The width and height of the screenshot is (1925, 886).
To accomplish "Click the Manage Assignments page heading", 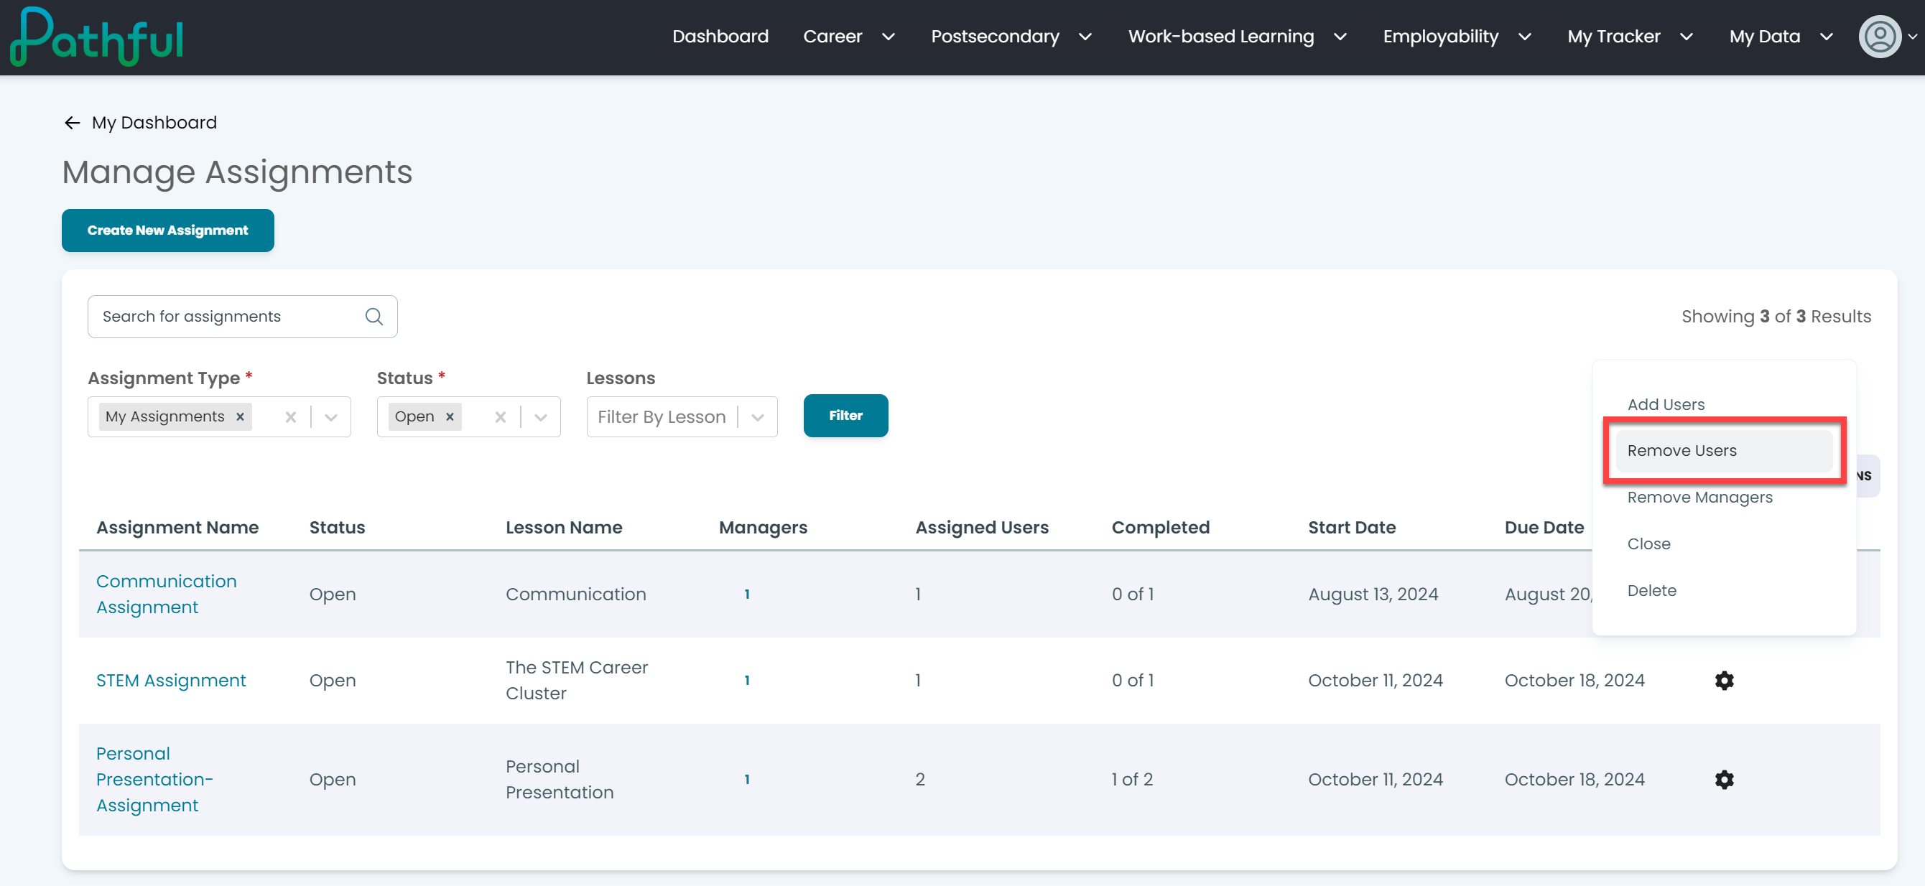I will click(237, 172).
